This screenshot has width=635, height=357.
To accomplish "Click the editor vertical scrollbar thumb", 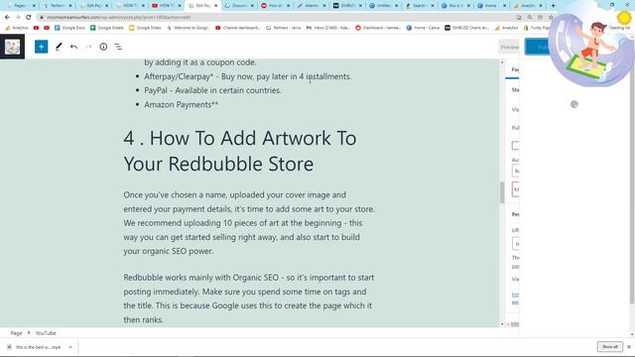I will [502, 192].
